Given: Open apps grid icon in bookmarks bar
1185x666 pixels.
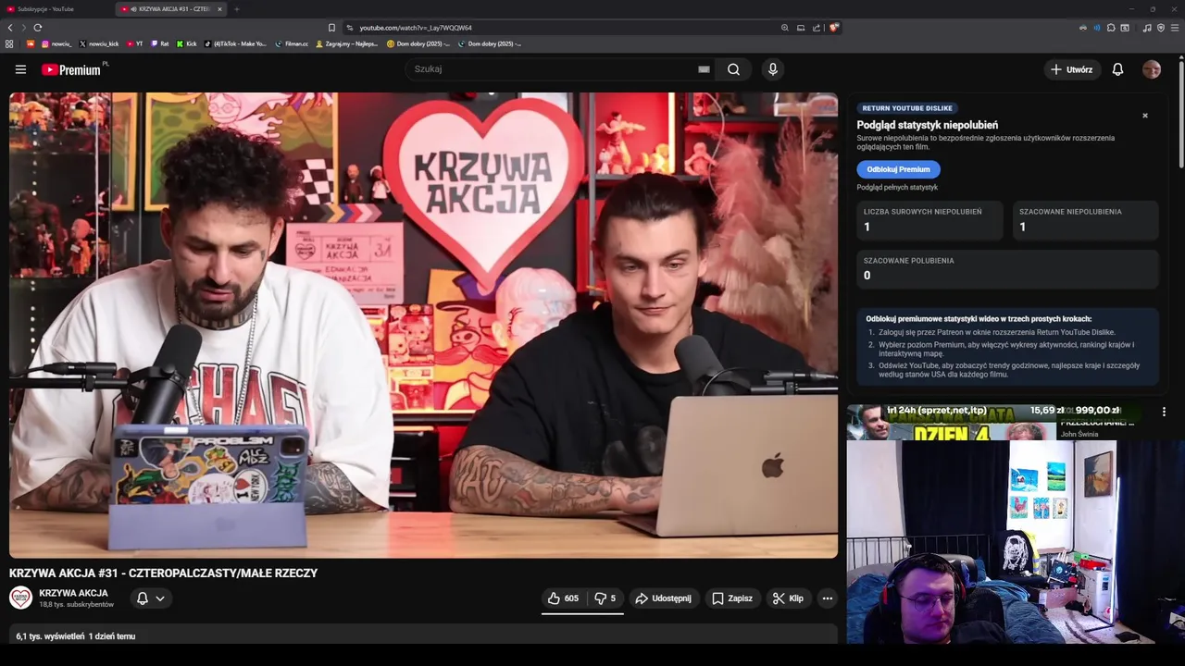Looking at the screenshot, I should coord(9,43).
